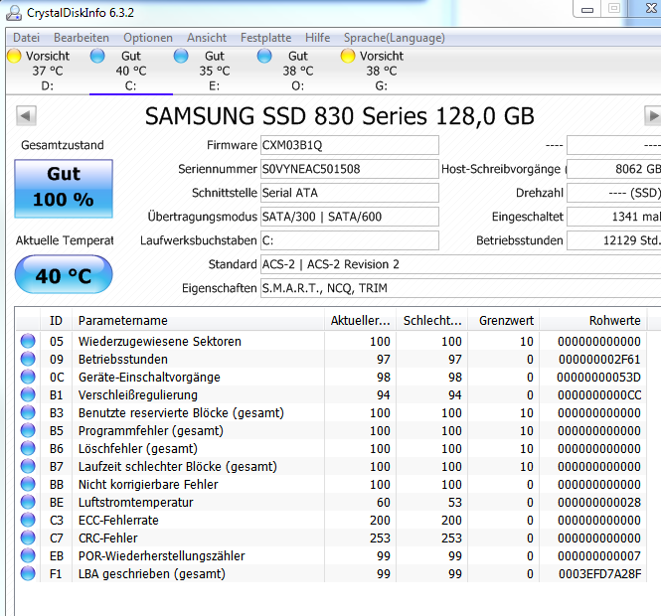The height and width of the screenshot is (616, 661).
Task: Click the Übertragungsmodus field SATA/300 | SATA/600
Action: click(350, 217)
